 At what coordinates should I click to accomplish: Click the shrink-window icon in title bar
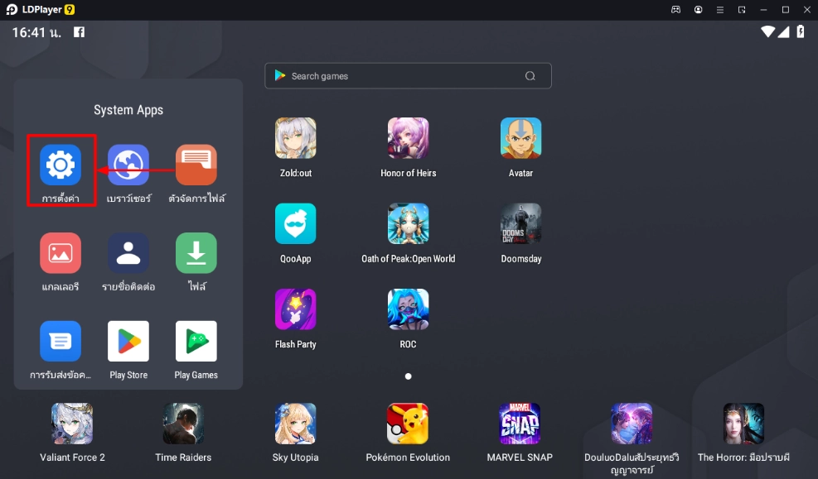pyautogui.click(x=742, y=10)
